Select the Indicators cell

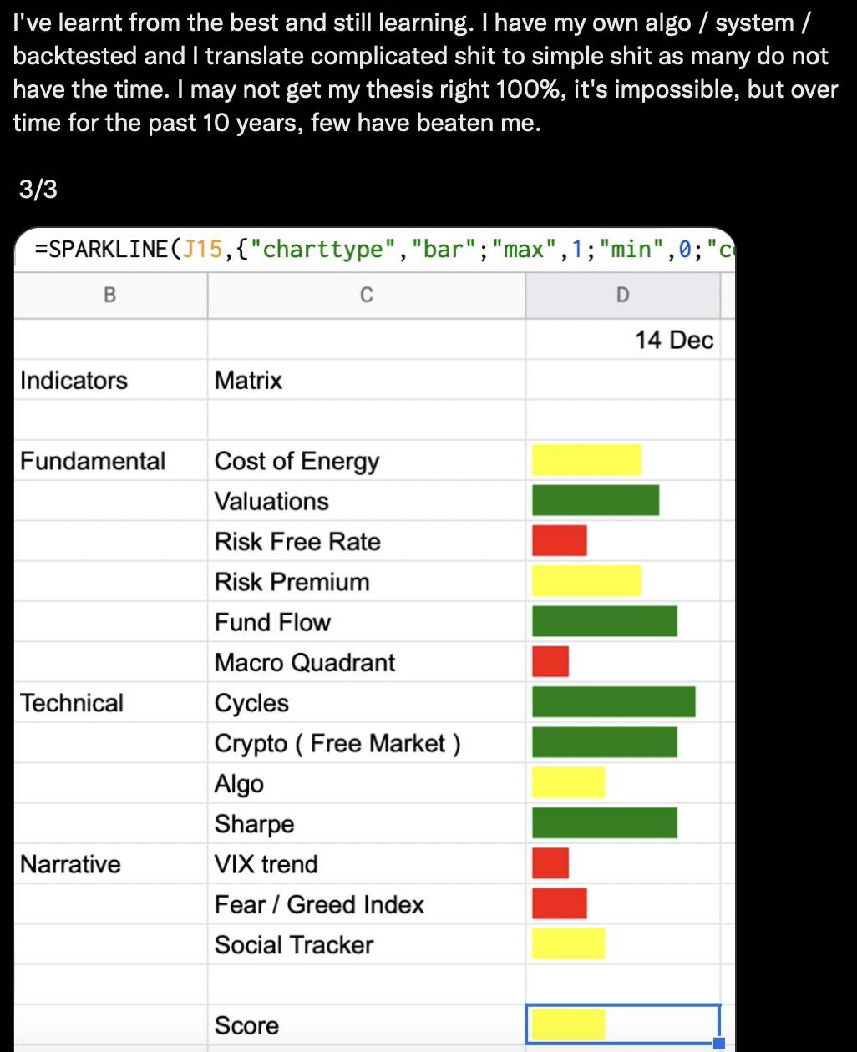pos(110,381)
